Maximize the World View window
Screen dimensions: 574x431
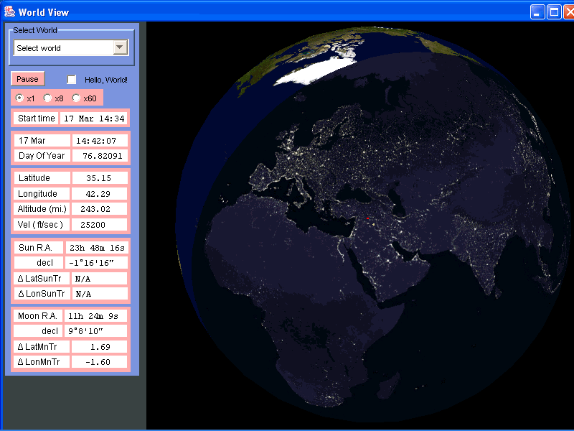[x=554, y=11]
